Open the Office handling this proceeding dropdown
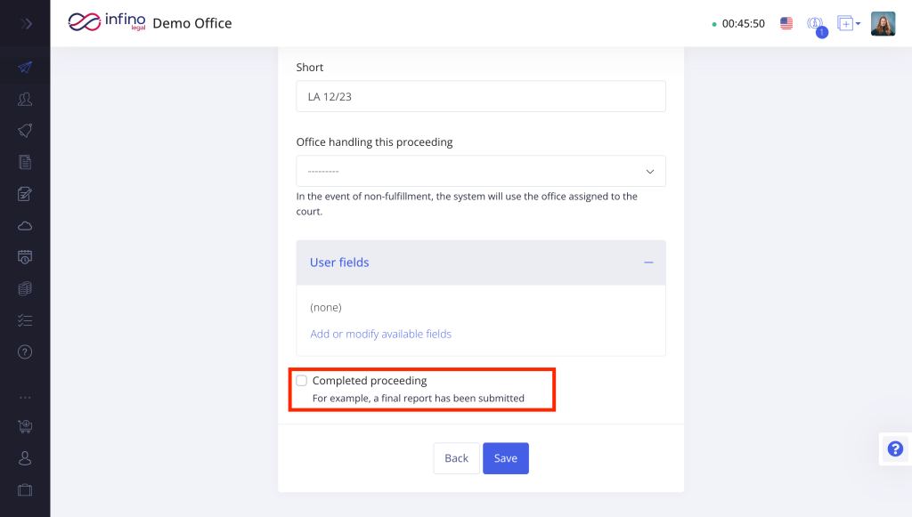The width and height of the screenshot is (912, 517). click(x=480, y=171)
